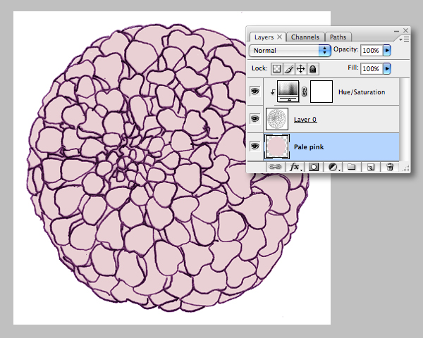Open the fx layer style menu
The height and width of the screenshot is (338, 423).
[295, 167]
